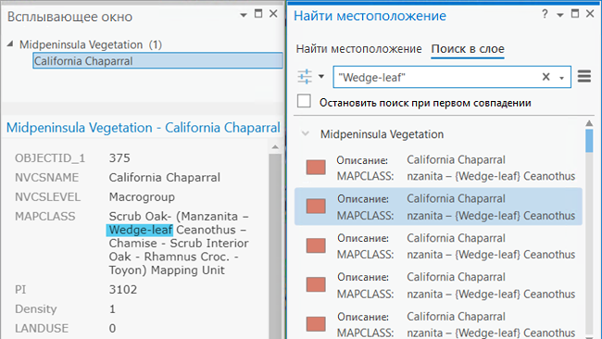Clear the "Wedge-leaf" search text
The width and height of the screenshot is (602, 339).
(x=546, y=77)
